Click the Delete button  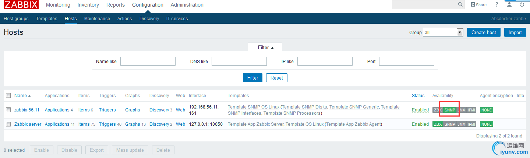tap(163, 150)
